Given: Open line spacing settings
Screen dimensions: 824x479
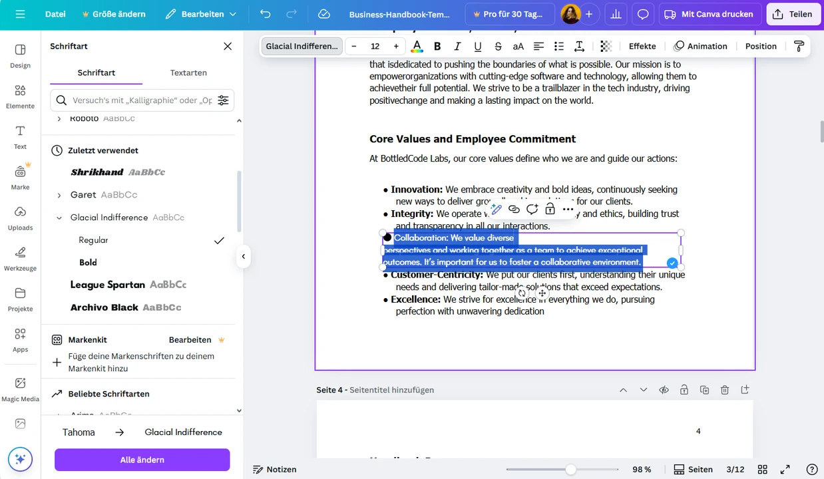Looking at the screenshot, I should 579,46.
